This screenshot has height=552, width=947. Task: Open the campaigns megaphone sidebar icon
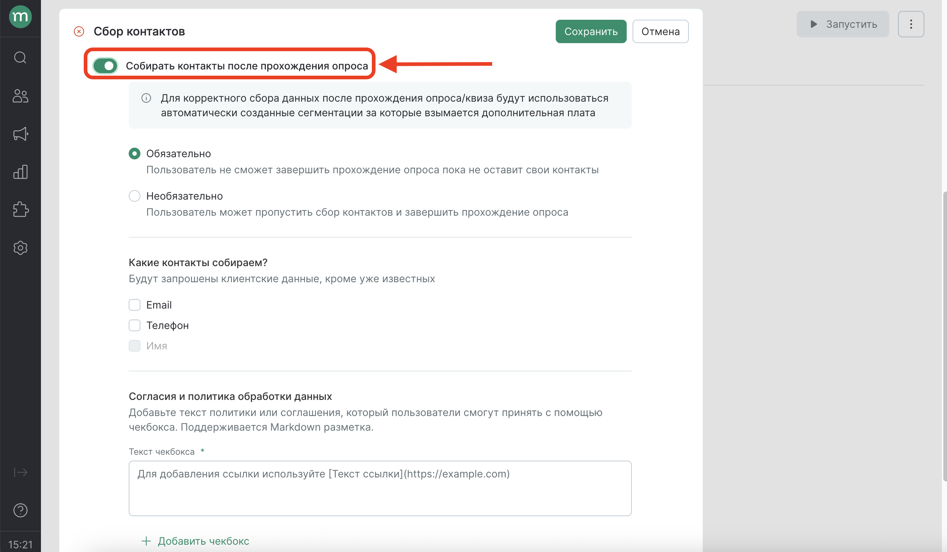pos(20,134)
